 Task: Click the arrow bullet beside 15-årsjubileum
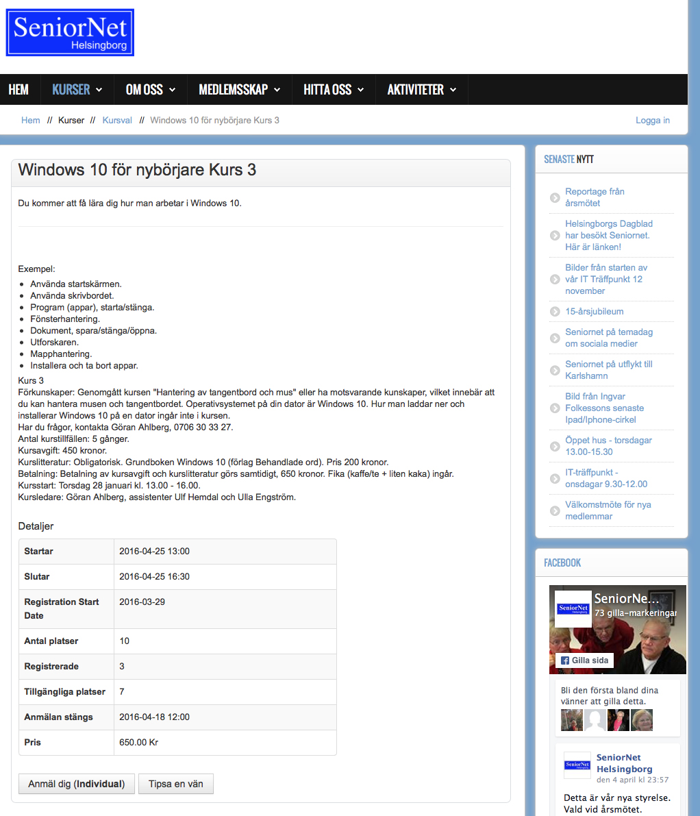(555, 312)
